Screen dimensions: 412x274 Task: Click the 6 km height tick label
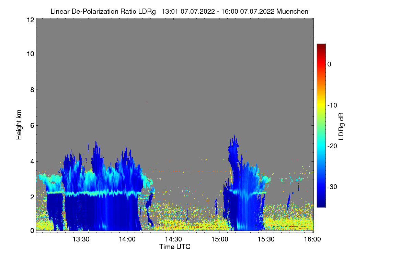point(32,125)
